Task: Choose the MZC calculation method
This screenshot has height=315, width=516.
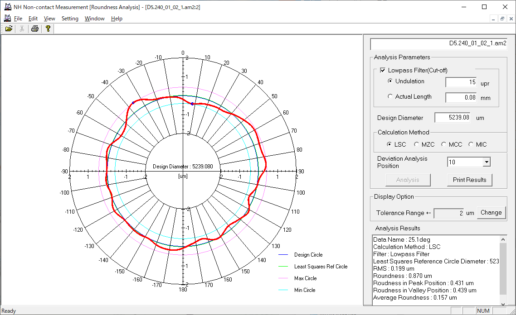Action: coord(416,144)
